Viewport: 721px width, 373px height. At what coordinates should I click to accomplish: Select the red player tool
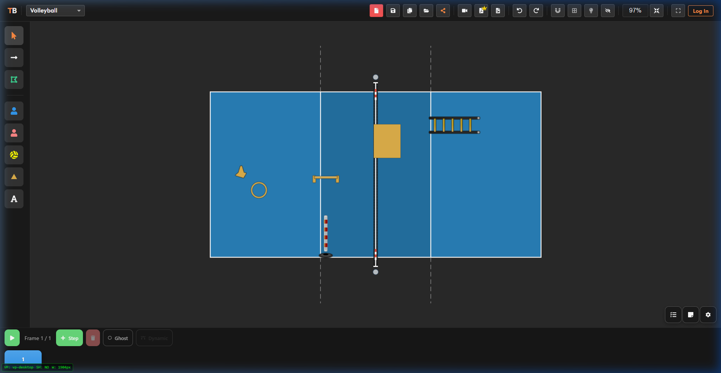tap(14, 133)
